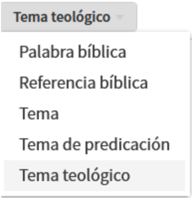Choose highlighted Tema teológico list item

[x=95, y=176]
